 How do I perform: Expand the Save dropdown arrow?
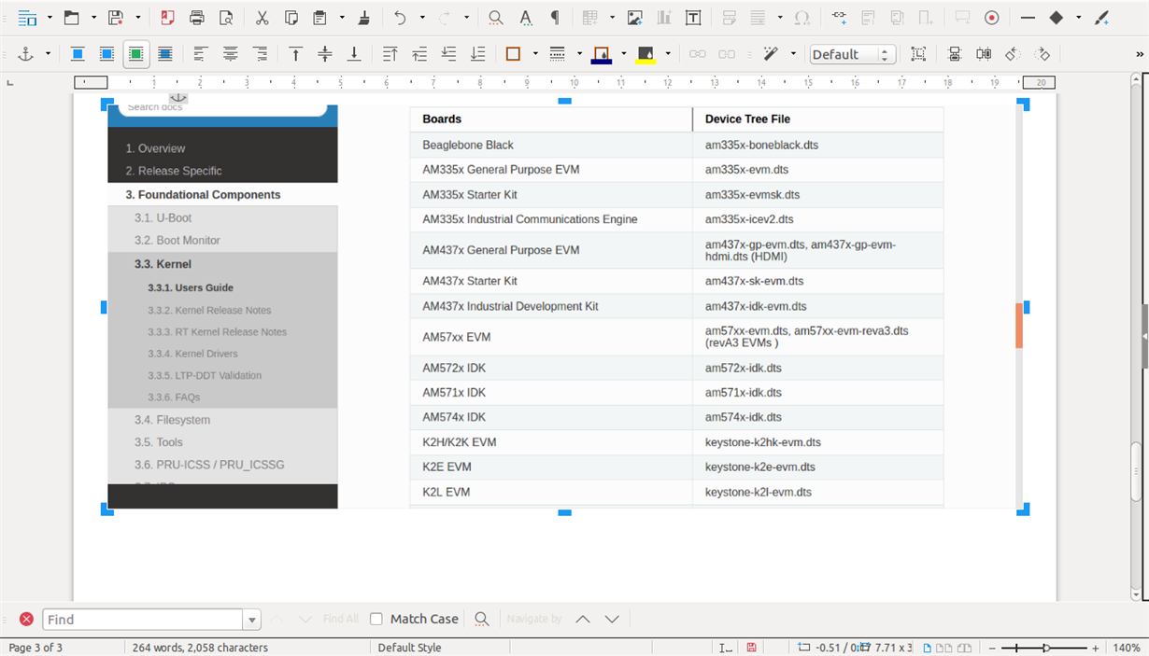(x=138, y=18)
